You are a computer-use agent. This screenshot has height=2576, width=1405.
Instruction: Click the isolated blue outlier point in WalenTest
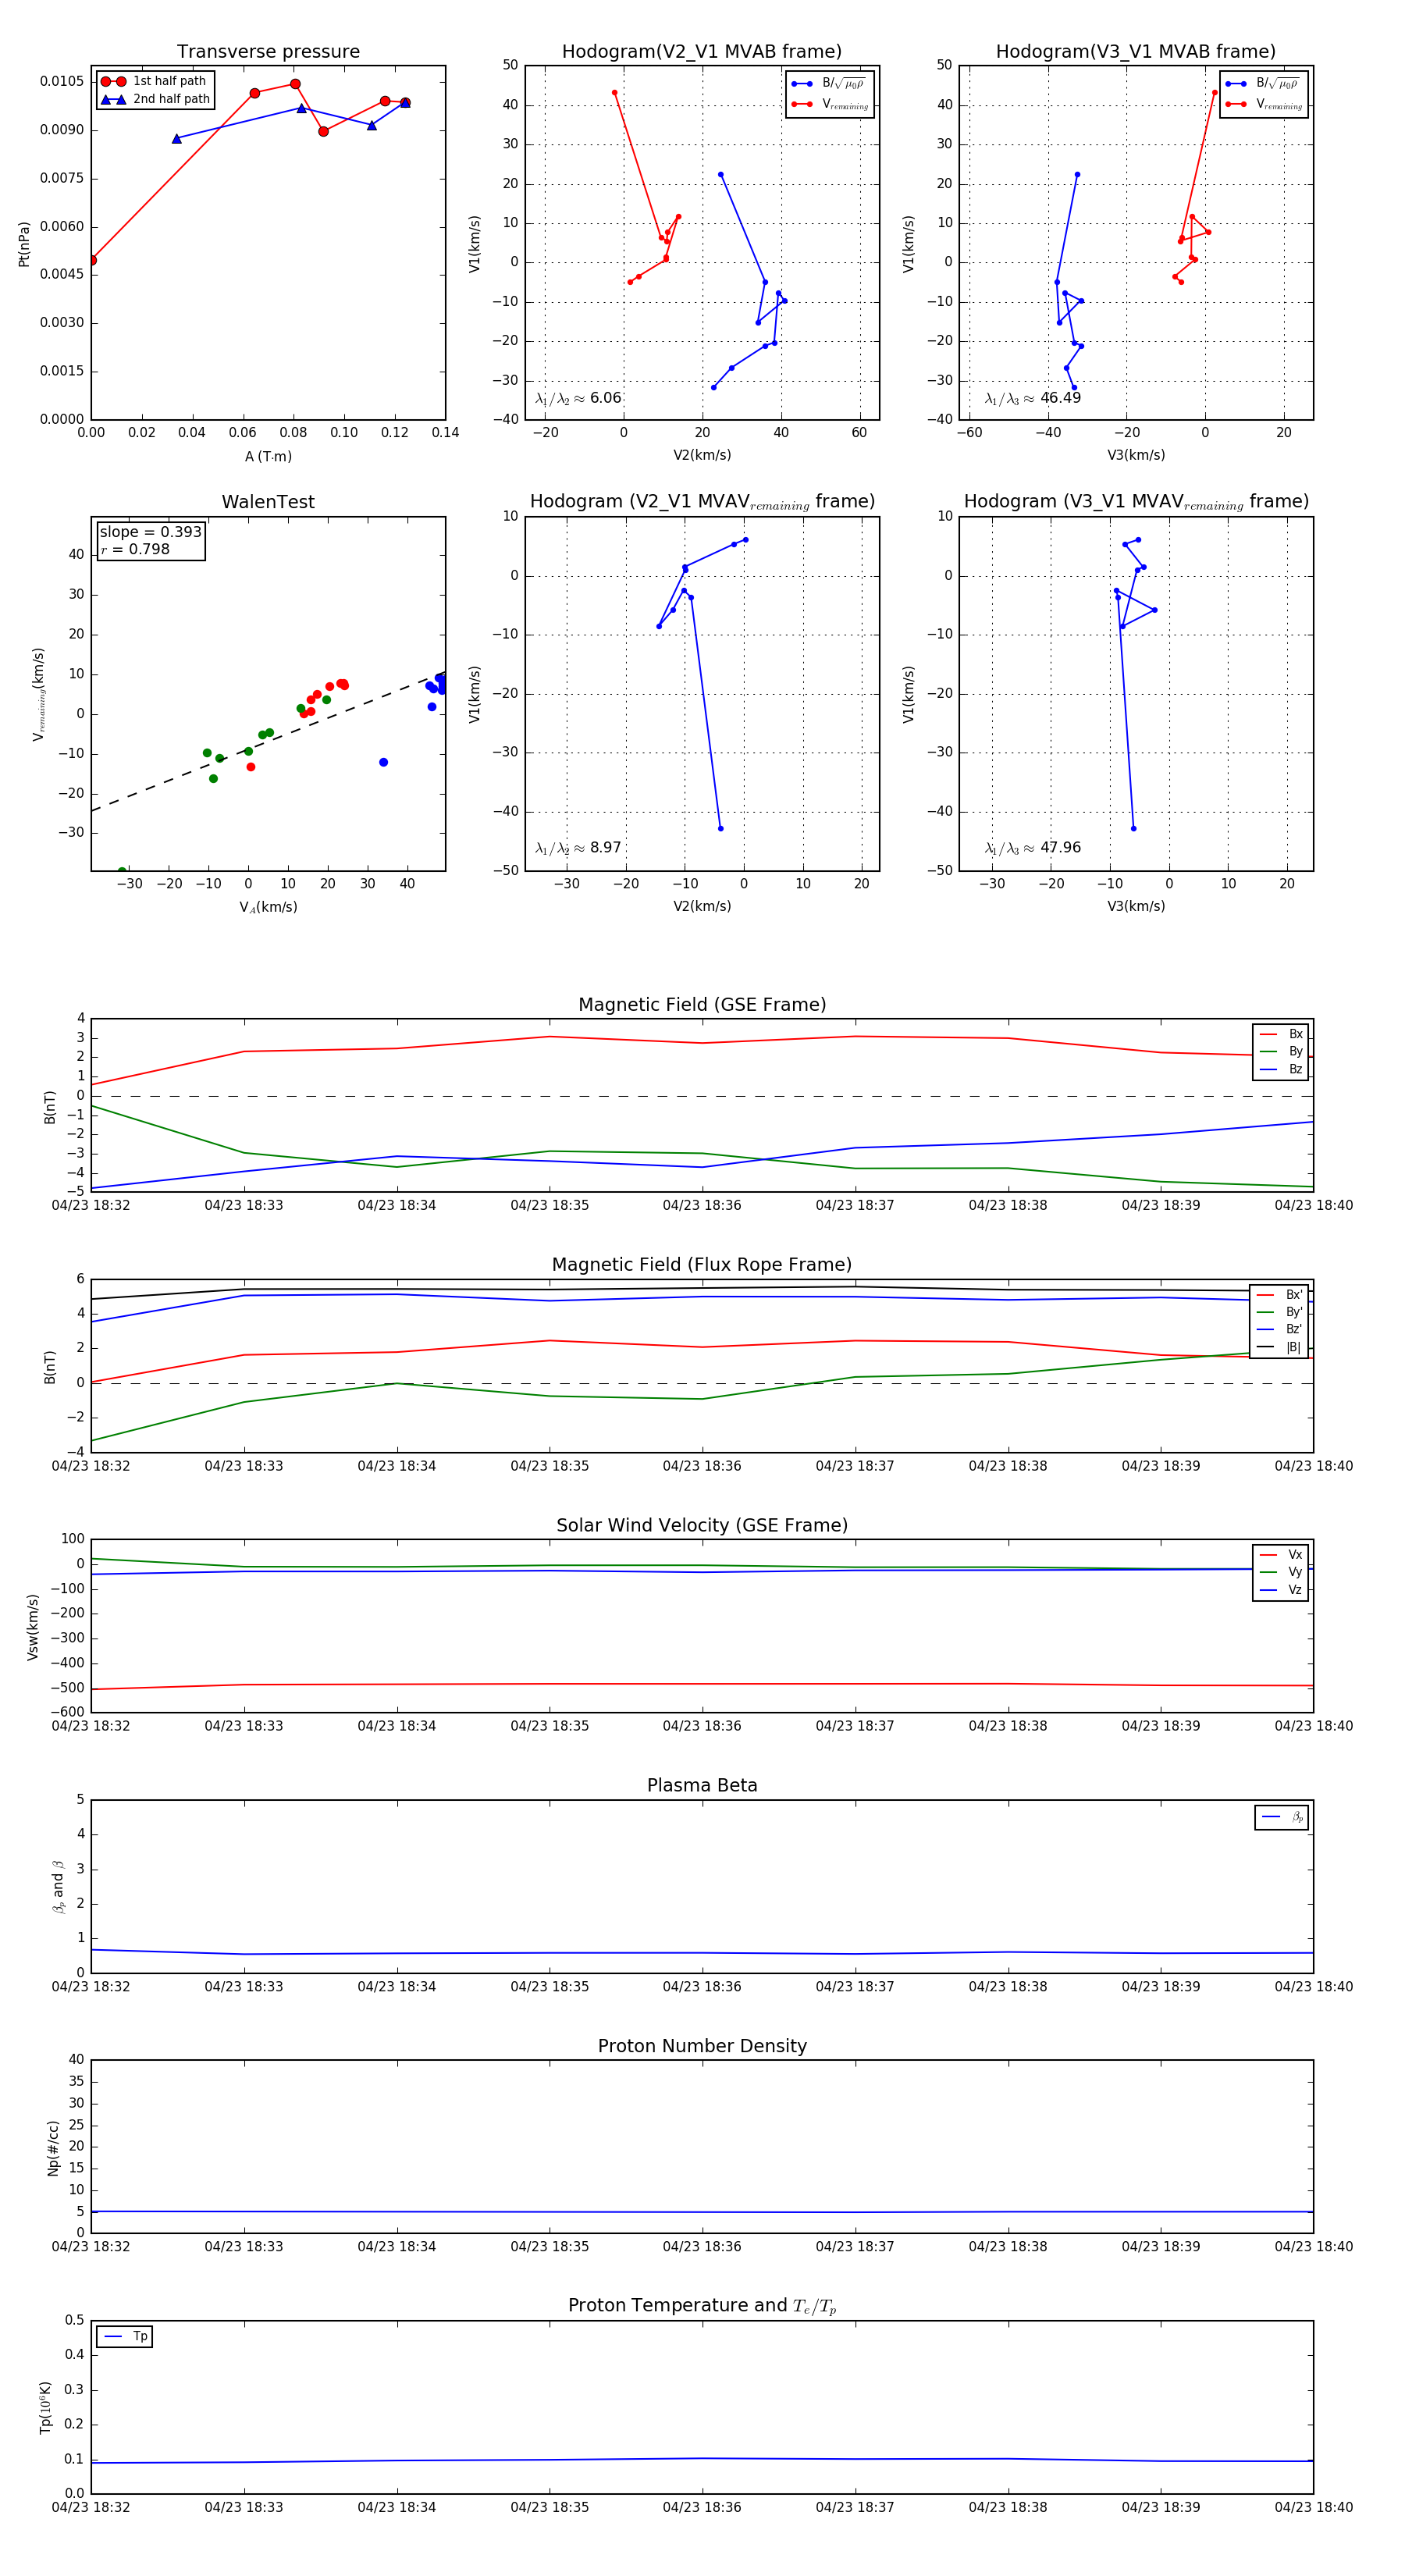pyautogui.click(x=383, y=763)
